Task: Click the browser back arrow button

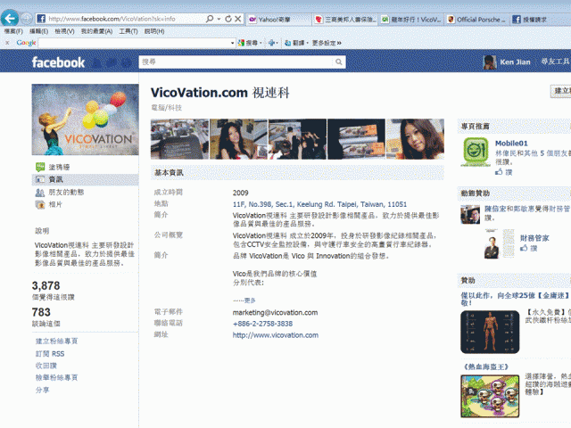Action: [10, 18]
